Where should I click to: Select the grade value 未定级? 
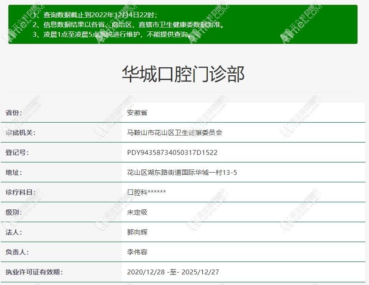134,212
